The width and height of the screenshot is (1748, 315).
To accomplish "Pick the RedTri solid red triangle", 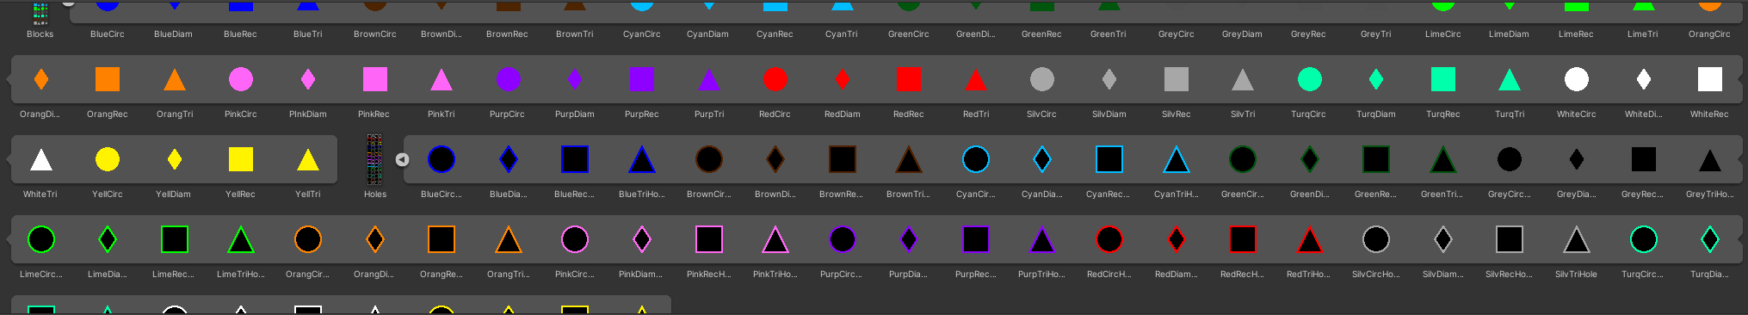I will 976,79.
